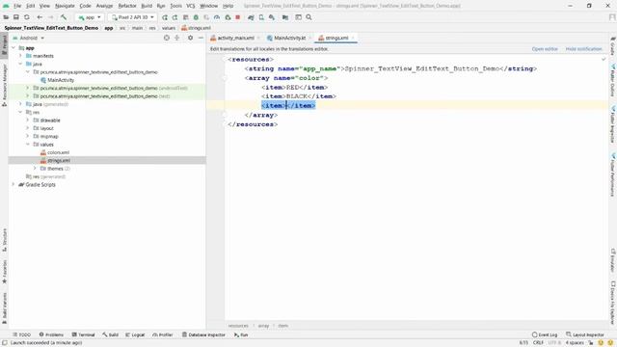The width and height of the screenshot is (617, 347).
Task: Hide the Project panel with minus icon
Action: (x=201, y=38)
